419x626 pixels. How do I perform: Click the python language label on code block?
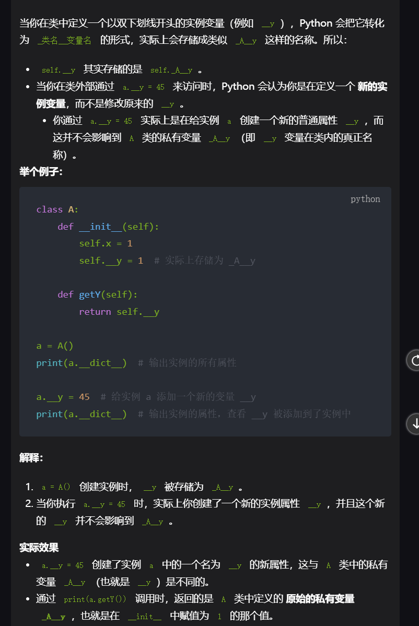(365, 199)
